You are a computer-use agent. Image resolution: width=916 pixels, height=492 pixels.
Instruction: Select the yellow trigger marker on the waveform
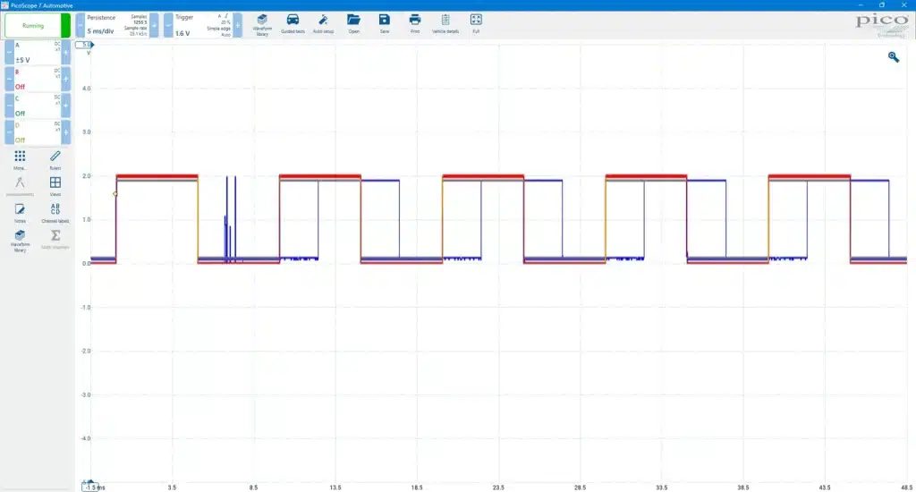(x=115, y=194)
